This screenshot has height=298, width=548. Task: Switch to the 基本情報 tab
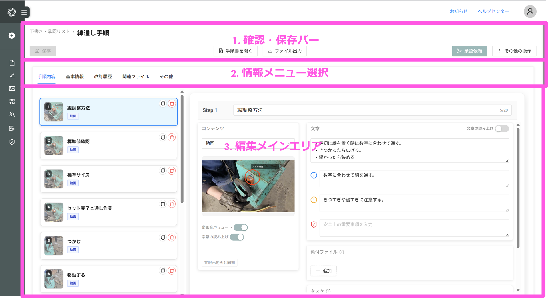click(75, 76)
